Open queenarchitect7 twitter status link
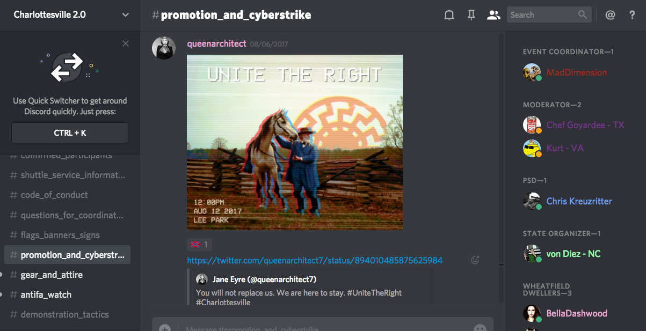646x331 pixels. (x=315, y=261)
